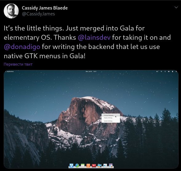Open the @lainsdev mention link
The image size is (181, 171).
coord(94,38)
